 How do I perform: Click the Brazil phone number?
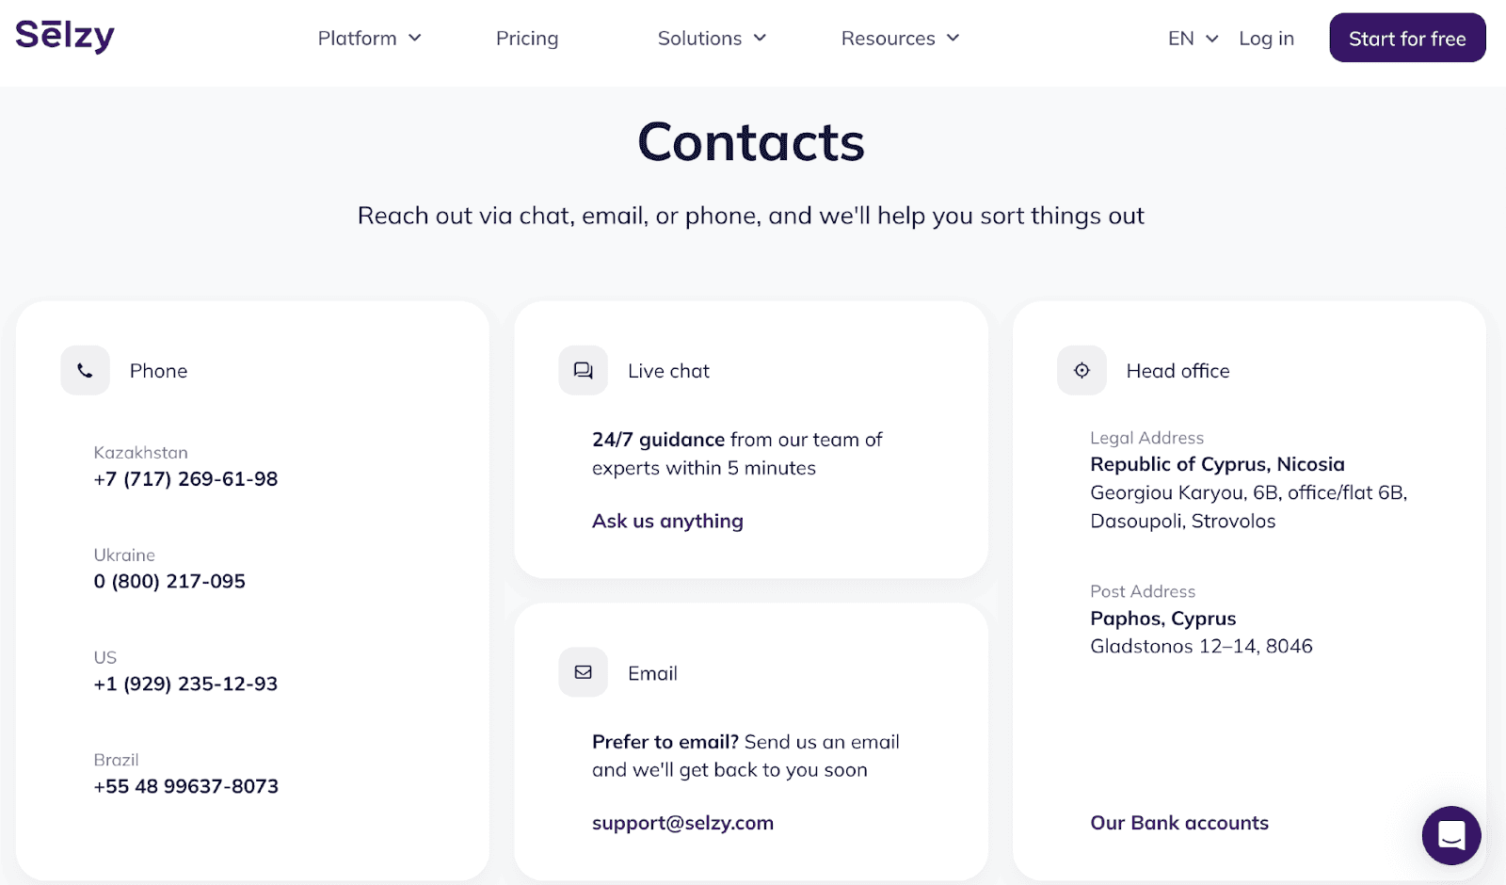186,786
